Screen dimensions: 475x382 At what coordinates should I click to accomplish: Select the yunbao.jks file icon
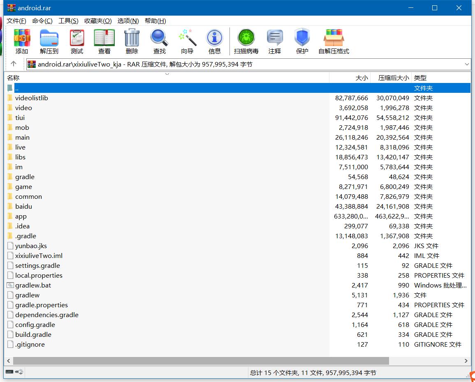10,246
